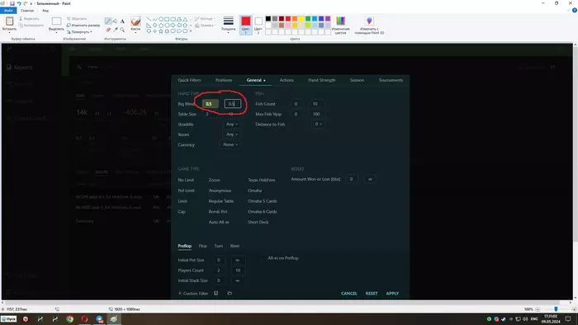The height and width of the screenshot is (325, 578).
Task: Toggle the Anonymous table filter
Action: point(220,191)
